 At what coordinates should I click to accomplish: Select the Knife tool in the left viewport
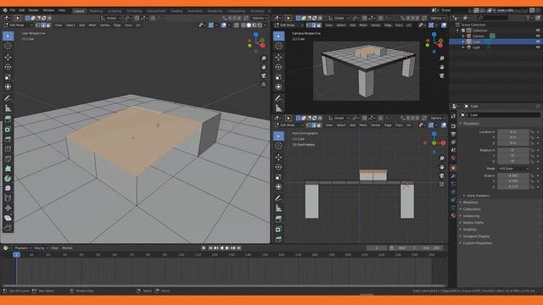coord(8,158)
